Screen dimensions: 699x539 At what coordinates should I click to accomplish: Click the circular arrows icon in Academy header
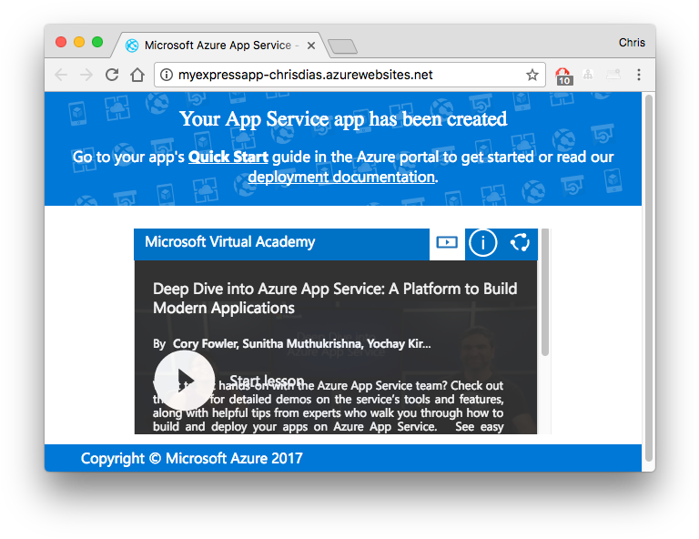point(520,242)
